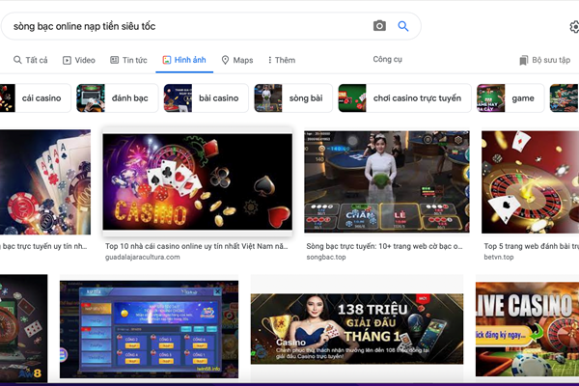Click the guadalajaracultura.com source link
579x386 pixels.
pos(143,257)
